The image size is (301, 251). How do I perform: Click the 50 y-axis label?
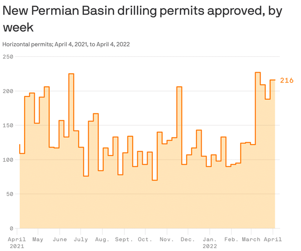[x=10, y=194]
